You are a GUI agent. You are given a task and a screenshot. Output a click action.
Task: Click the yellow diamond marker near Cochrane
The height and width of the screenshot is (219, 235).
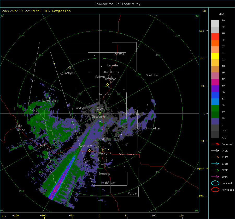pyautogui.click(x=89, y=150)
